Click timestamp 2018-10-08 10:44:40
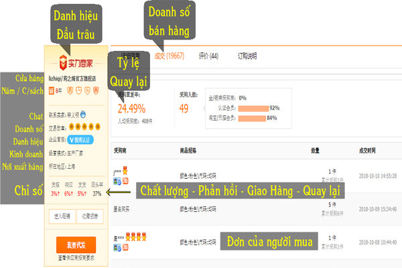The width and height of the screenshot is (402, 268). (378, 243)
